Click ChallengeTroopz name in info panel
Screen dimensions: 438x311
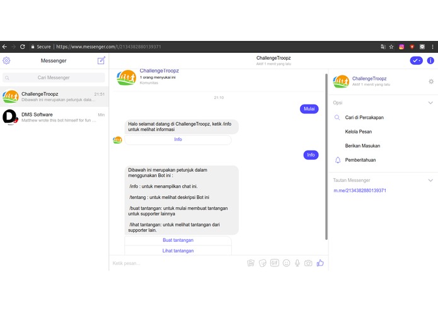(369, 79)
